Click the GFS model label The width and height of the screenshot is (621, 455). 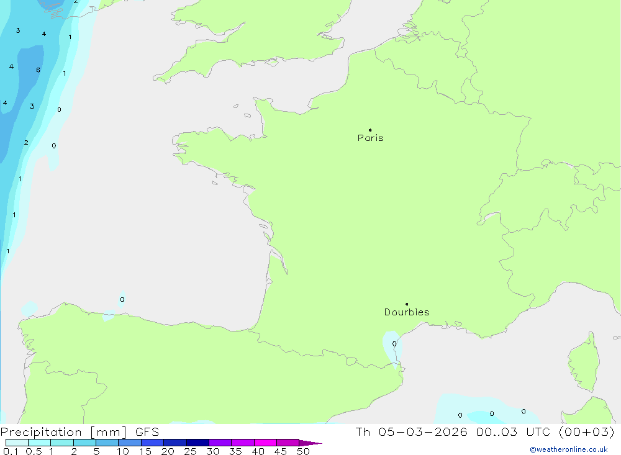pos(147,432)
